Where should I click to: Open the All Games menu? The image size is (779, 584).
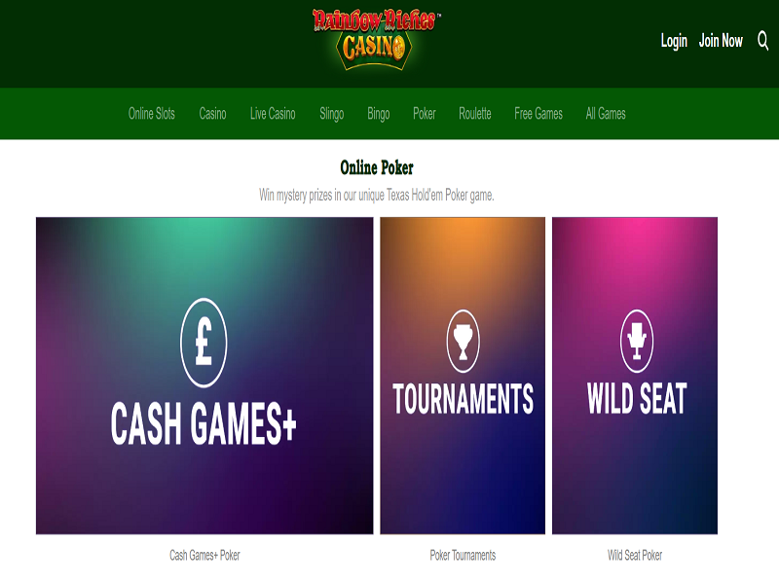606,114
